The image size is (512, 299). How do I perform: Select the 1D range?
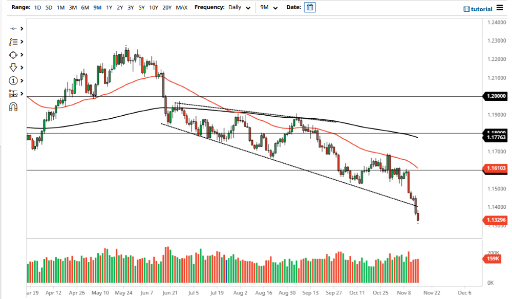(x=37, y=8)
